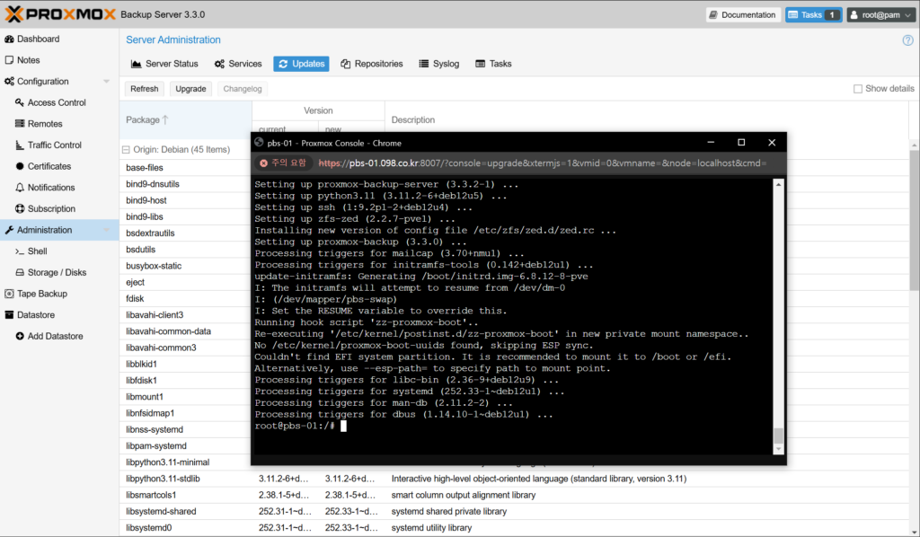The width and height of the screenshot is (920, 537).
Task: Click Add Datastore plus icon
Action: point(20,336)
